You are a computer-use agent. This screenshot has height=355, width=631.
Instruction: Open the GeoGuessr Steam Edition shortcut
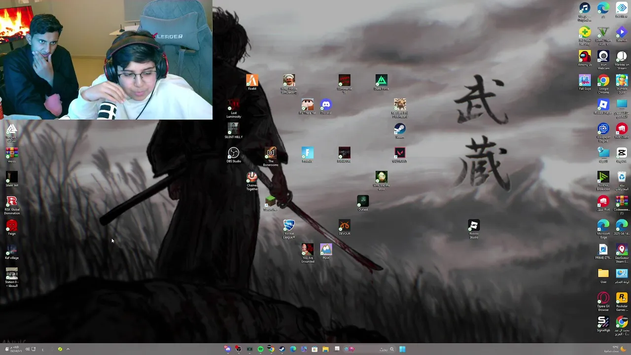(622, 253)
